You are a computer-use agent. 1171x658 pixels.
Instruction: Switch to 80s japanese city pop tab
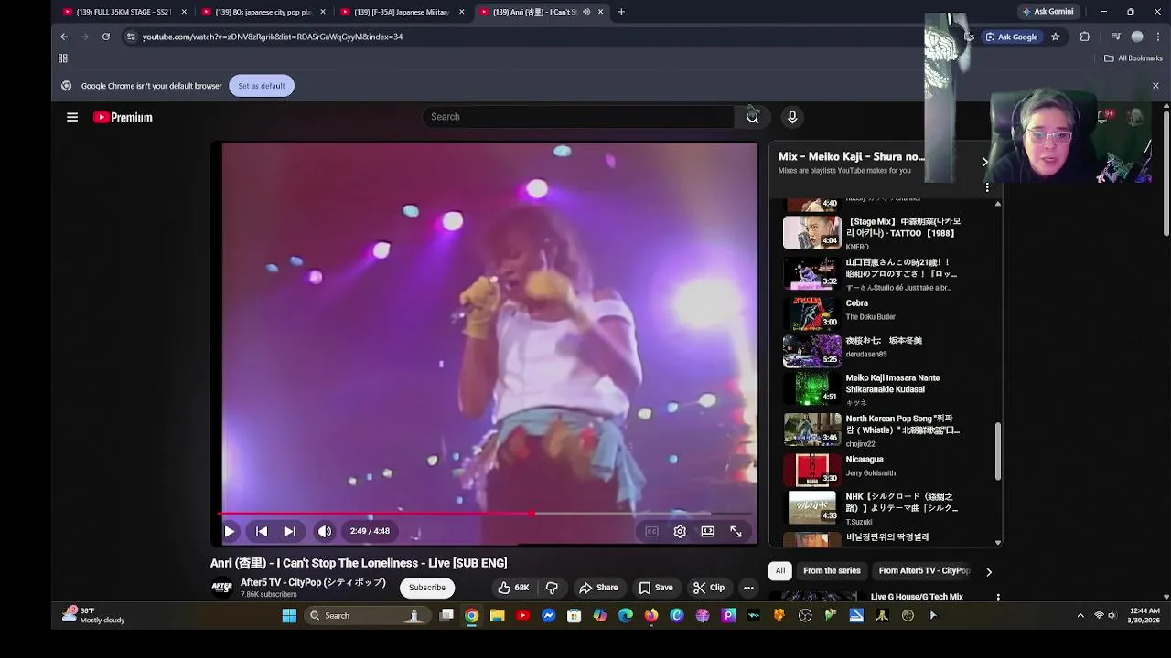[x=263, y=12]
